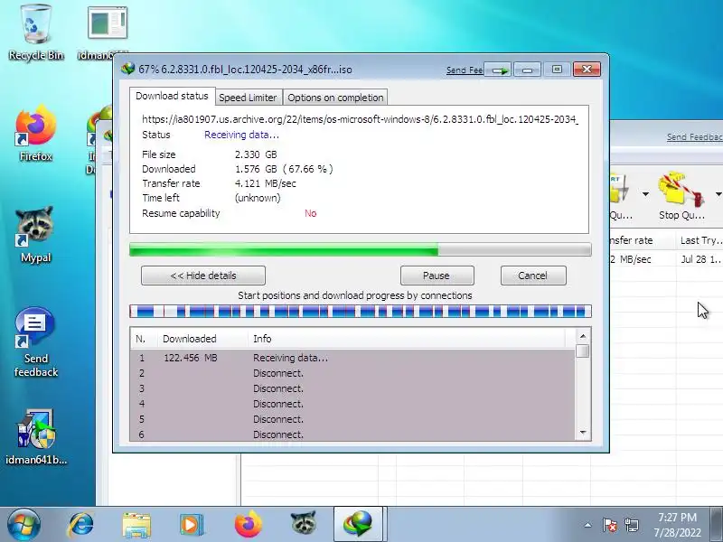Open Firefox from the taskbar

point(248,525)
